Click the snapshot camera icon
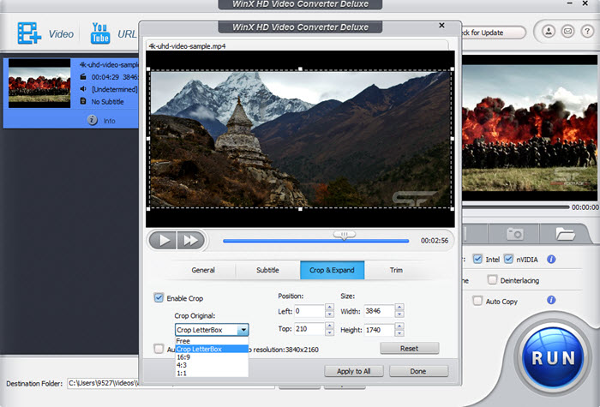Viewport: 600px width, 407px height. tap(514, 233)
